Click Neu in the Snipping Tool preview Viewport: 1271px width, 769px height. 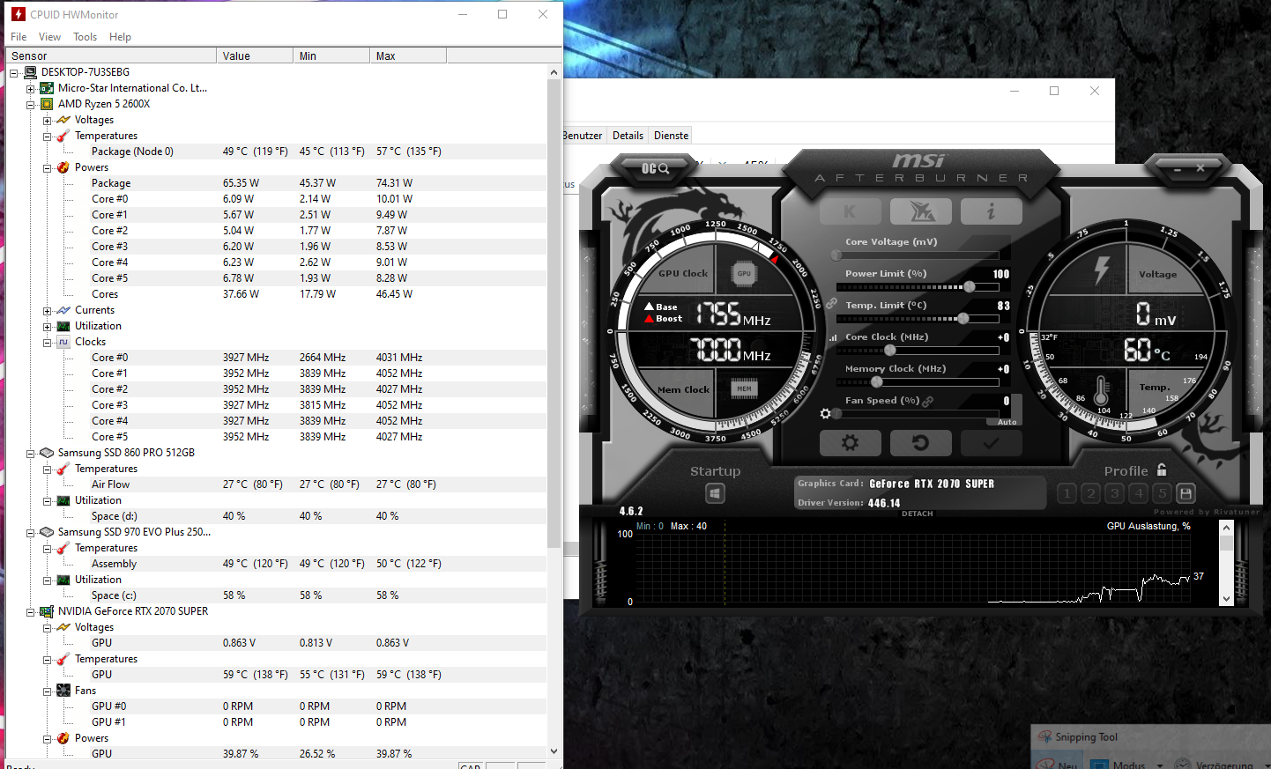(x=1059, y=765)
